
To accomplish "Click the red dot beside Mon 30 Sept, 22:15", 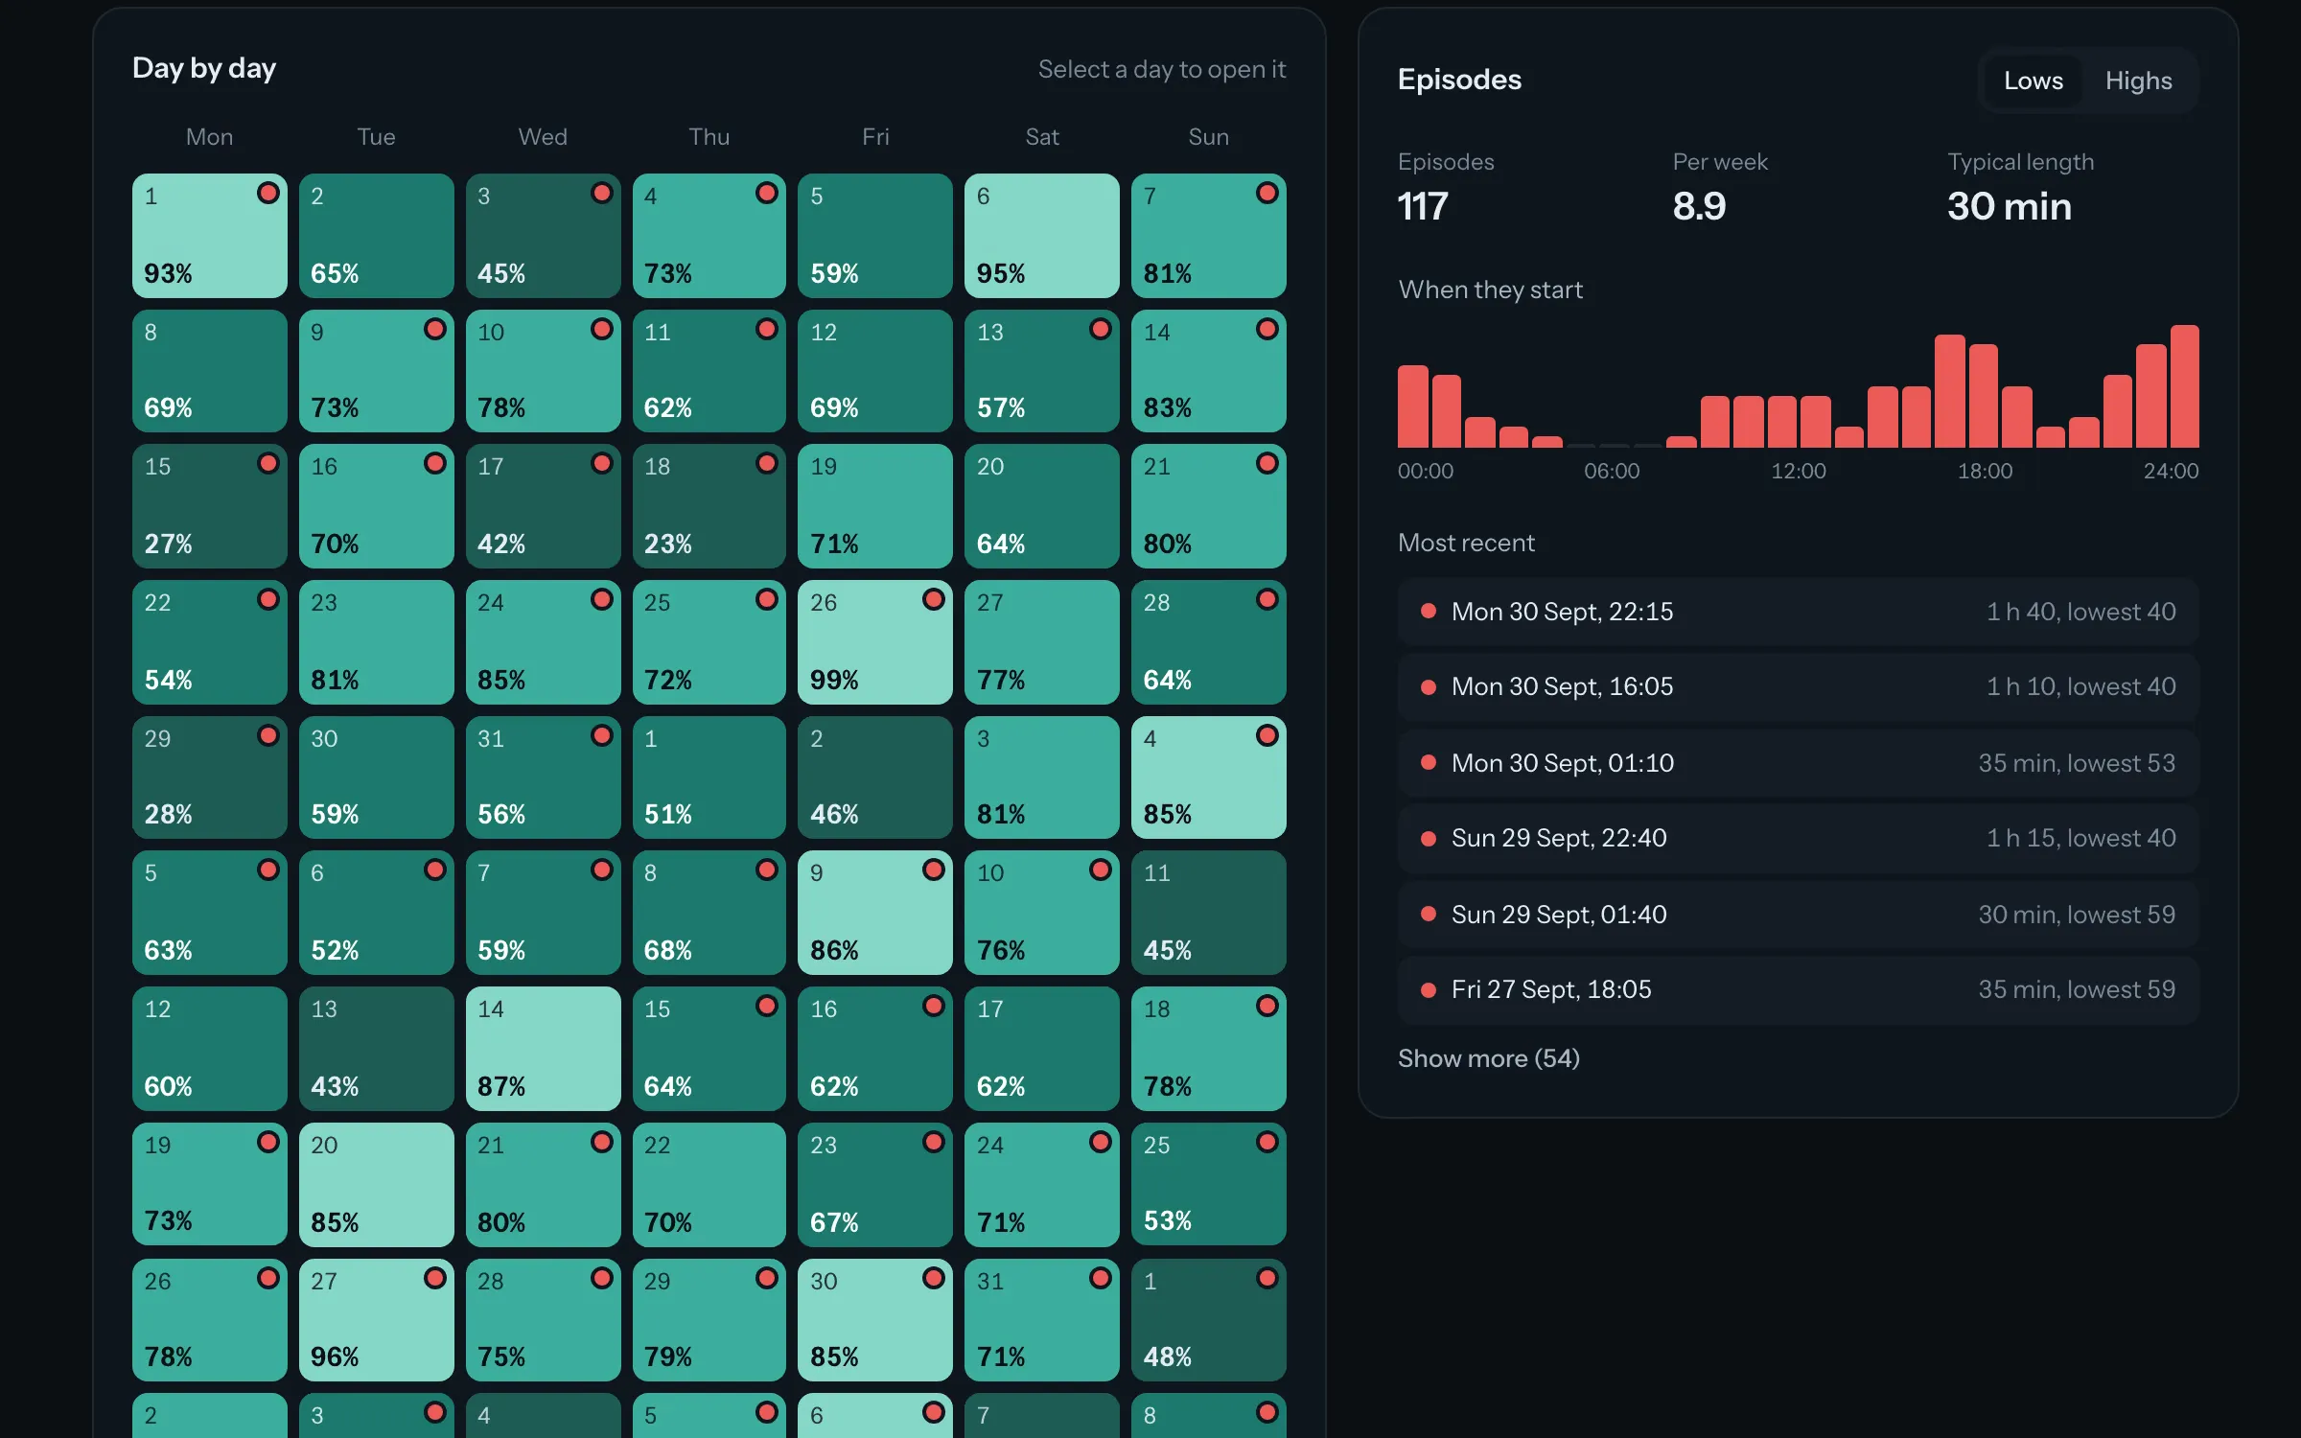I will (1429, 611).
